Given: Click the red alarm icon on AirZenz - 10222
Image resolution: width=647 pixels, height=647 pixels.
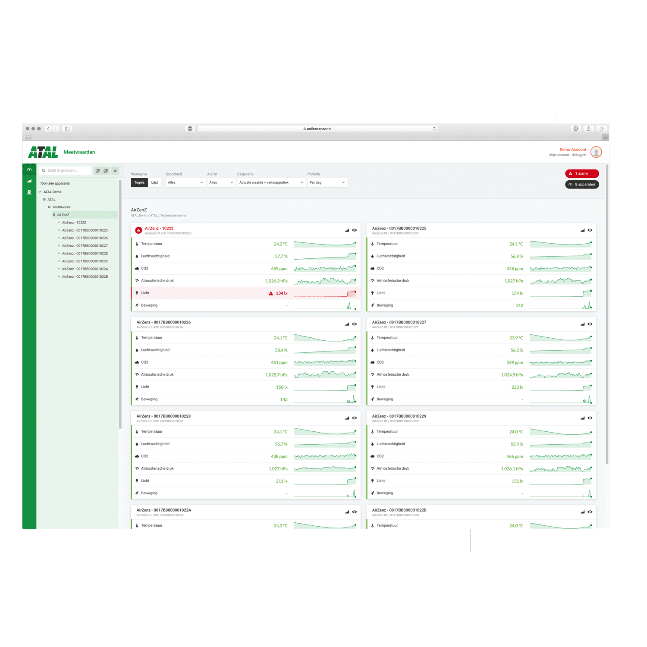Looking at the screenshot, I should click(x=138, y=230).
